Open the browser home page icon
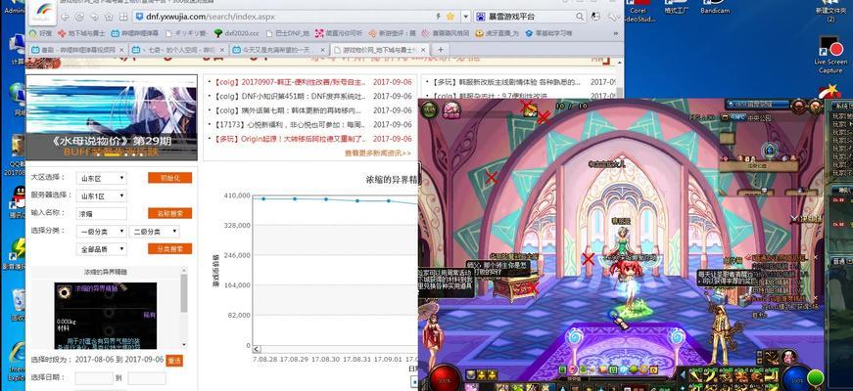 (108, 17)
